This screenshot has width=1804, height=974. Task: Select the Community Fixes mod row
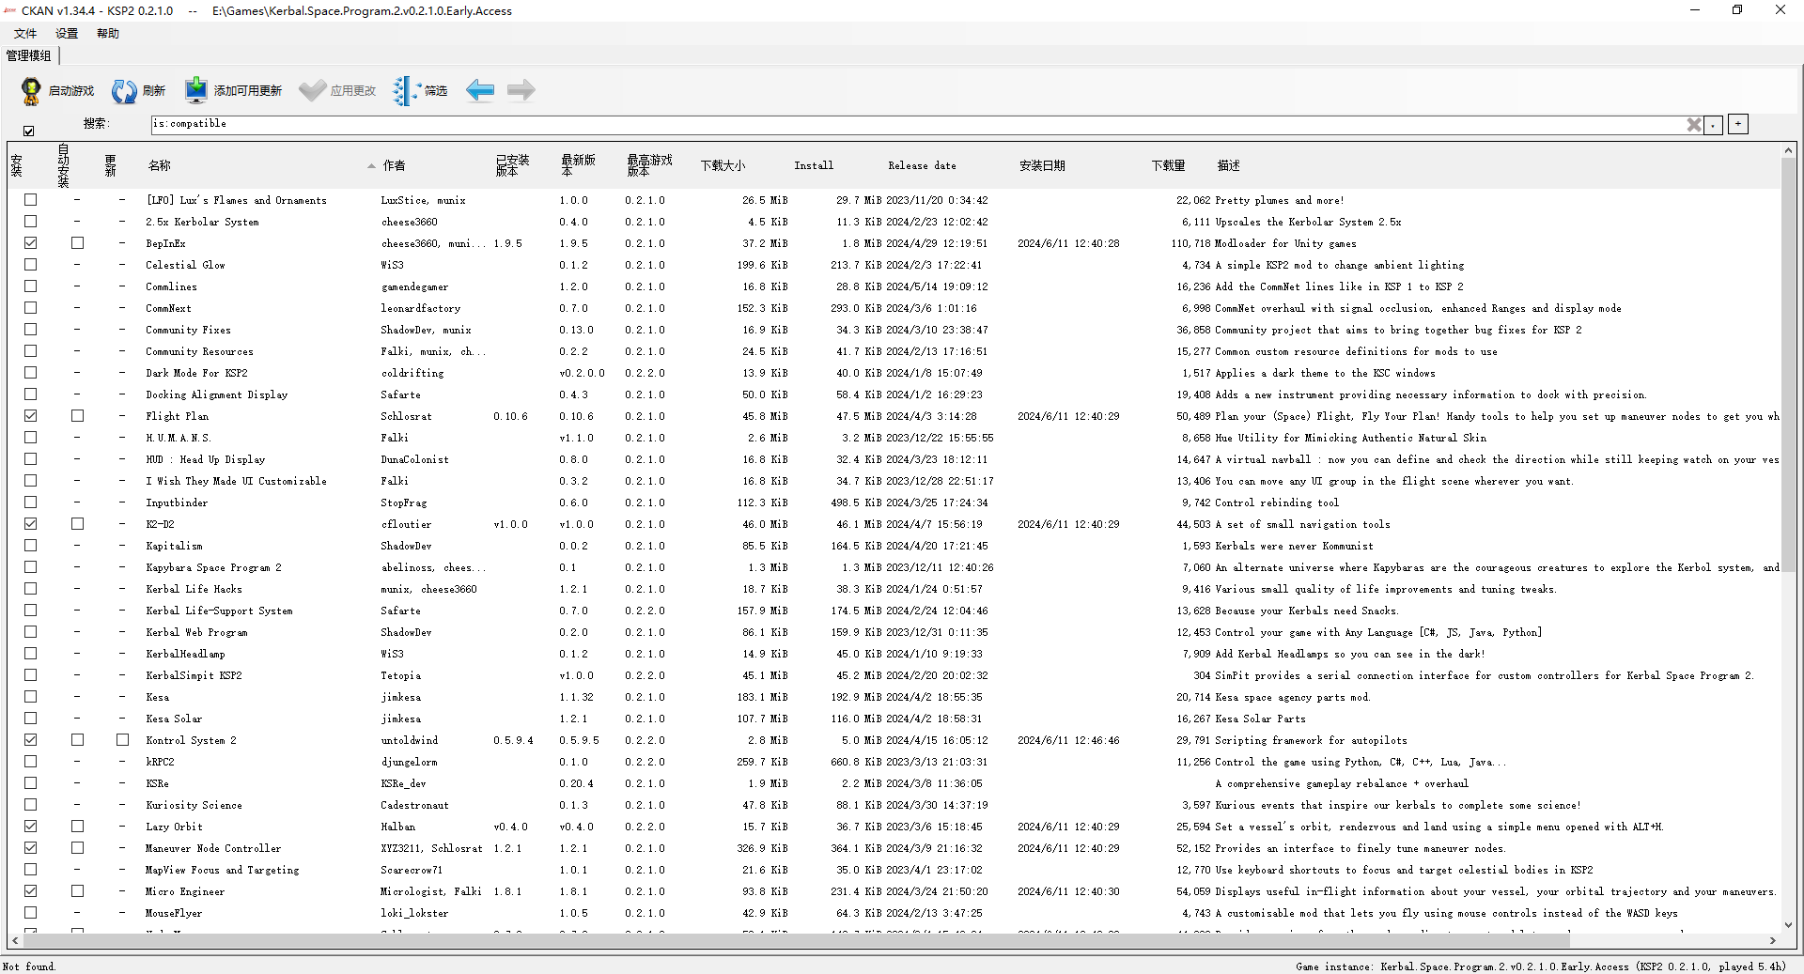[x=894, y=330]
